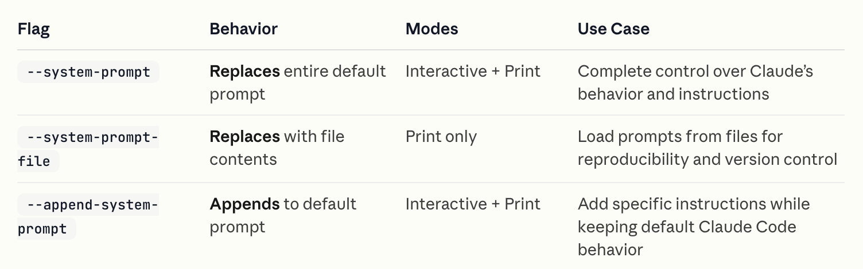This screenshot has height=269, width=863.
Task: Click the 'Print only' modes cell
Action: tap(441, 137)
